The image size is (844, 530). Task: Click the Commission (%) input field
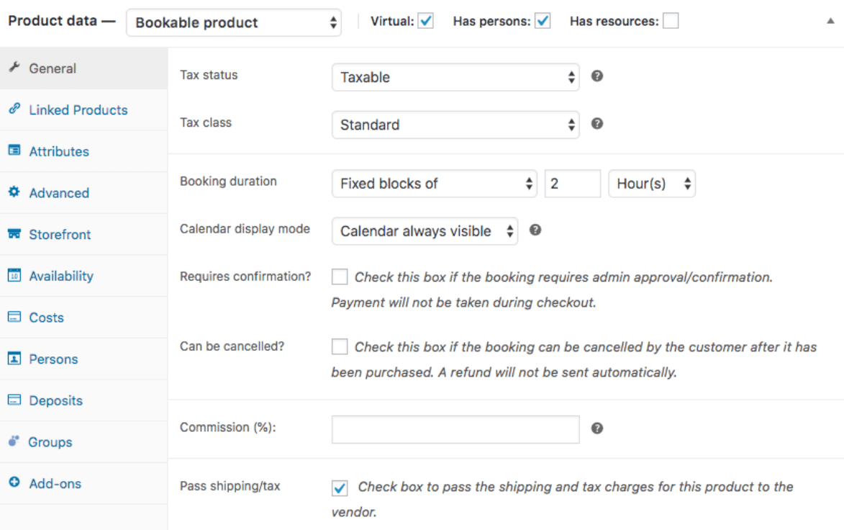tap(455, 429)
